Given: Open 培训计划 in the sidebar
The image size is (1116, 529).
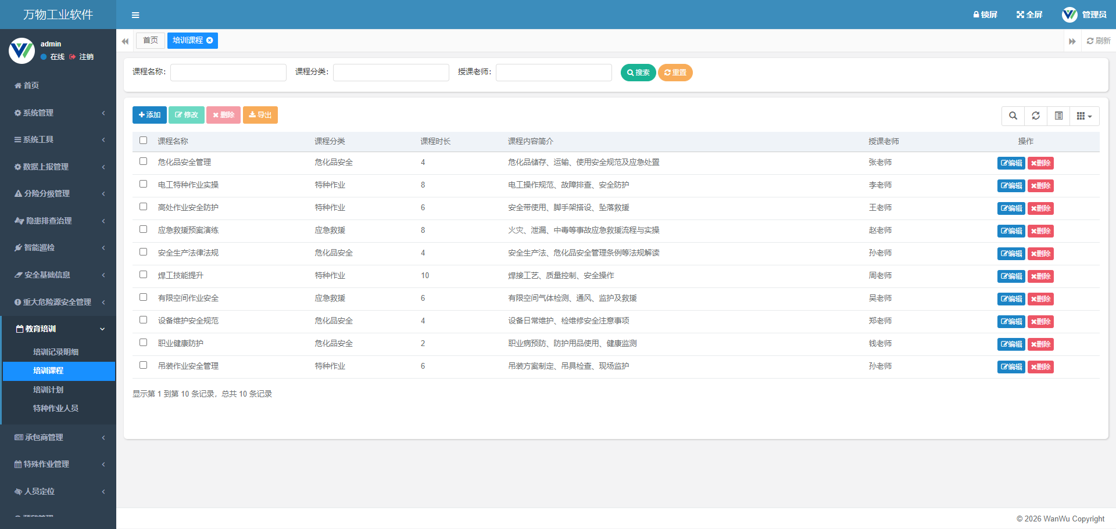Looking at the screenshot, I should 48,390.
